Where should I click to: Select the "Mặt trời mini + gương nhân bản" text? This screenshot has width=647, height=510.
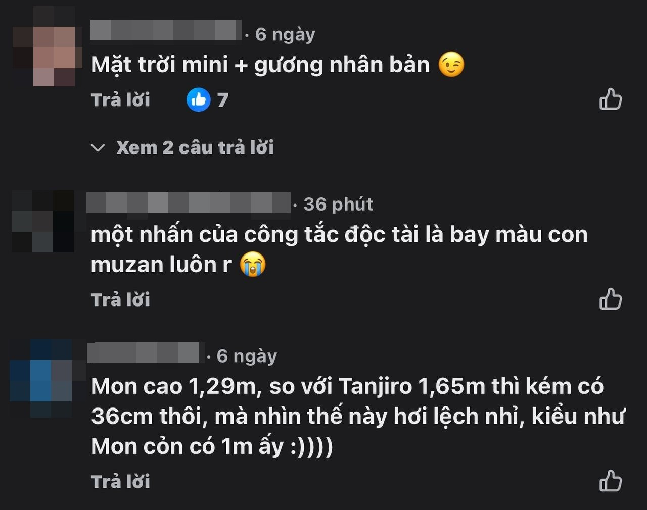tap(260, 65)
